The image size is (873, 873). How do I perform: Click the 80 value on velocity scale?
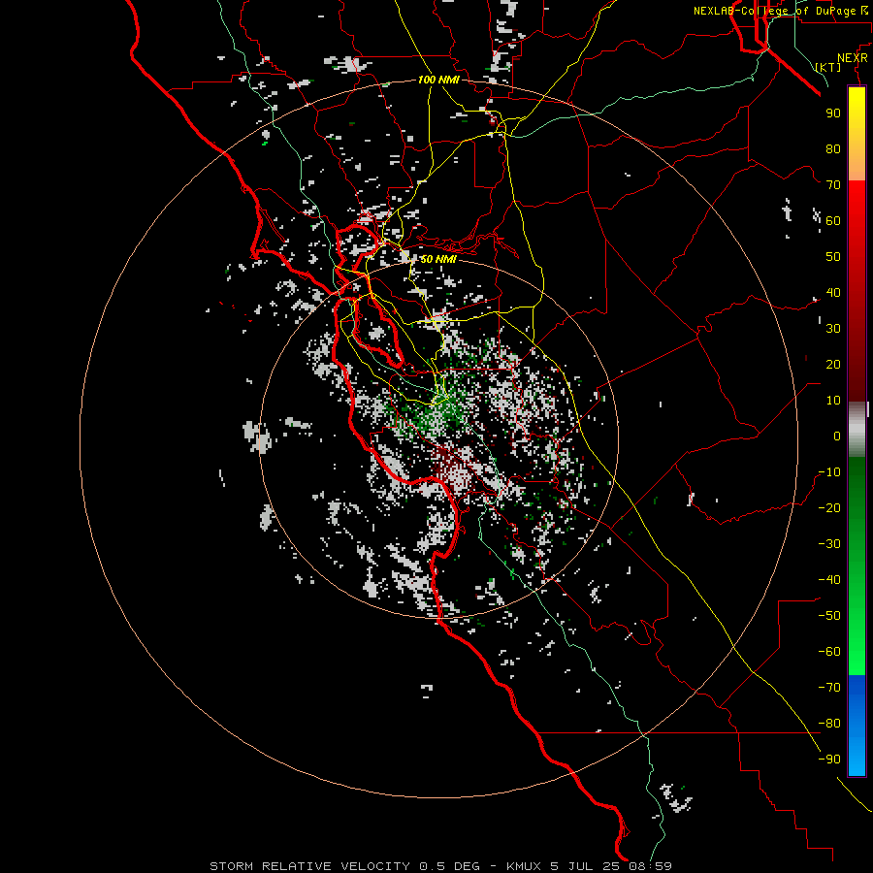tap(833, 148)
